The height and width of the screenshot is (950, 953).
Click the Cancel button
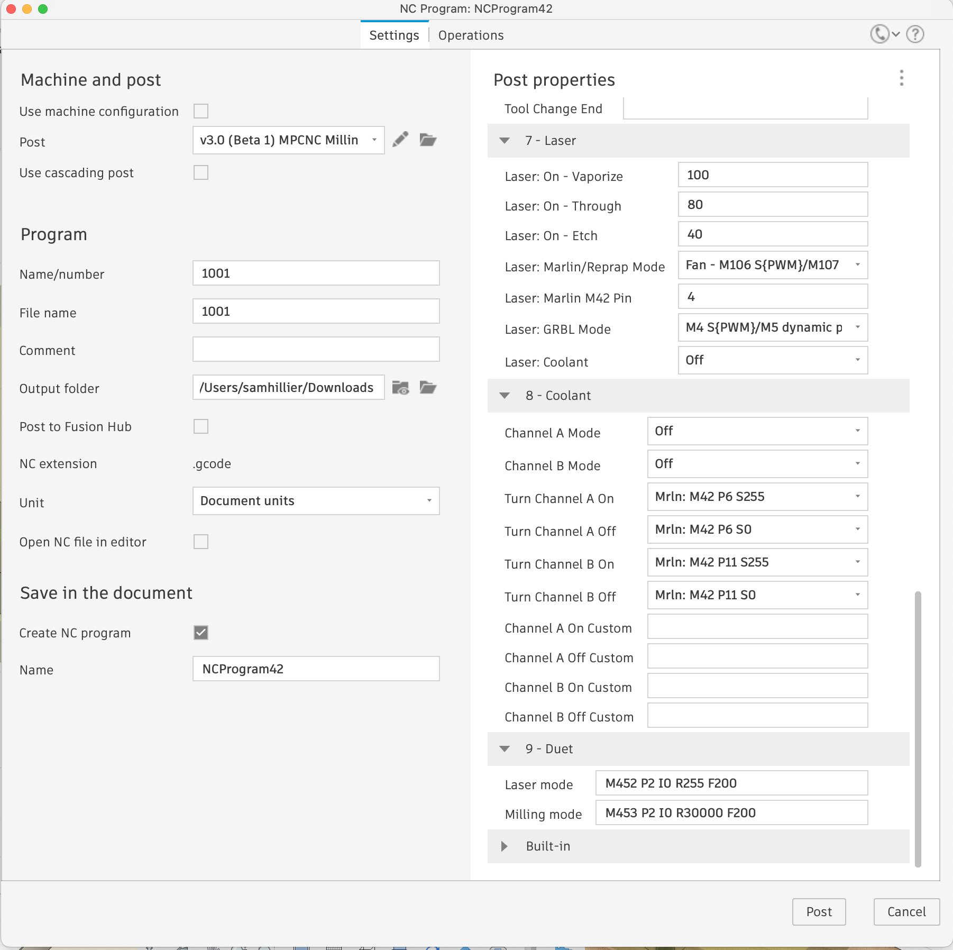906,912
